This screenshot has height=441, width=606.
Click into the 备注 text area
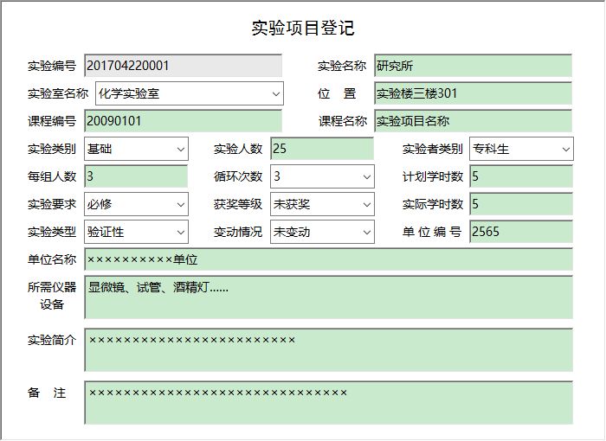[x=328, y=403]
